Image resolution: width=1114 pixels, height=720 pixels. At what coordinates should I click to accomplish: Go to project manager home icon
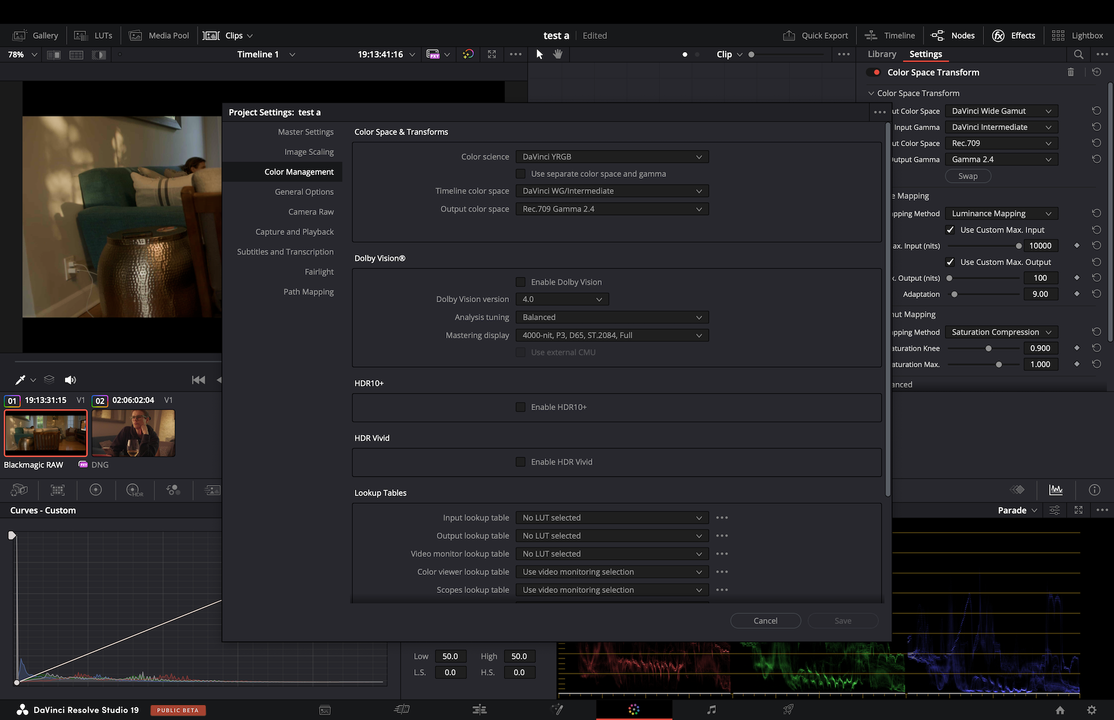[x=1059, y=710]
